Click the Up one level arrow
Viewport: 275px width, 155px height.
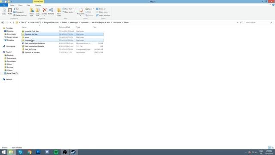tap(13, 22)
